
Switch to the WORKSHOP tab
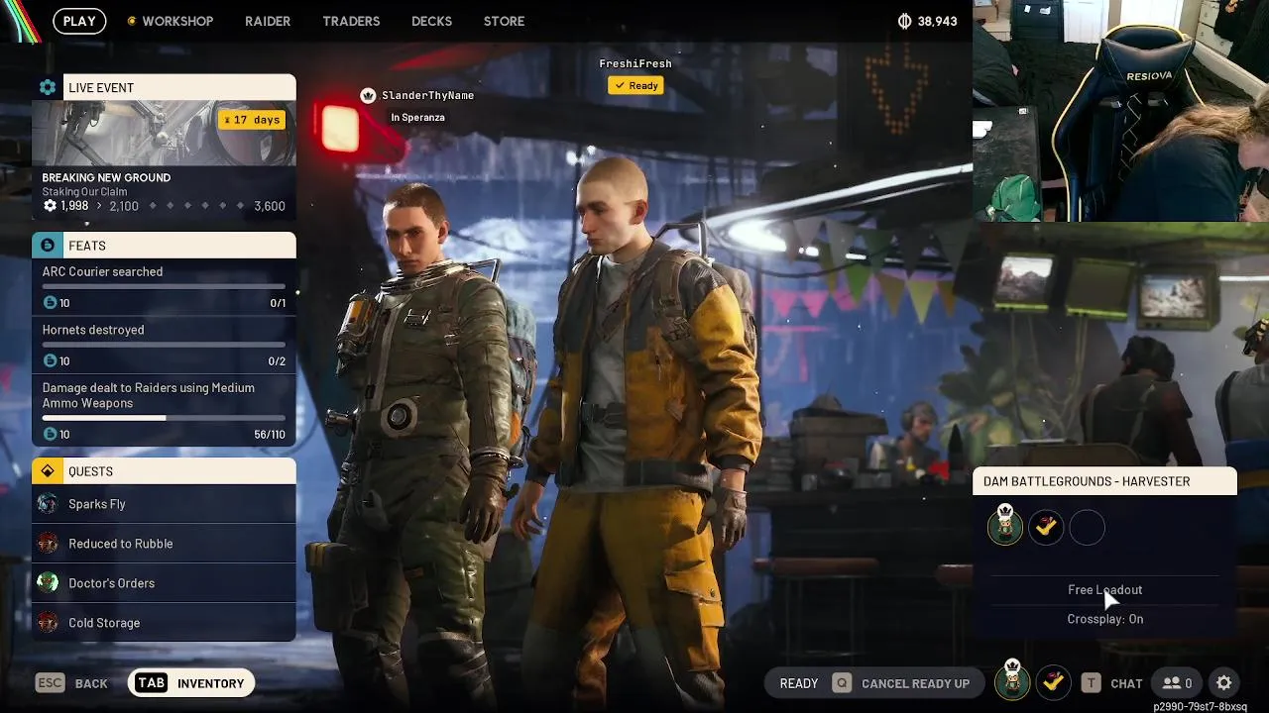tap(177, 21)
